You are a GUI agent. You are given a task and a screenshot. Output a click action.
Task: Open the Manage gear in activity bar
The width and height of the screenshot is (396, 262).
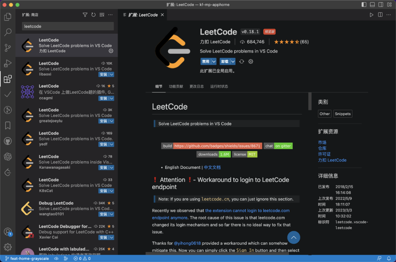8,247
